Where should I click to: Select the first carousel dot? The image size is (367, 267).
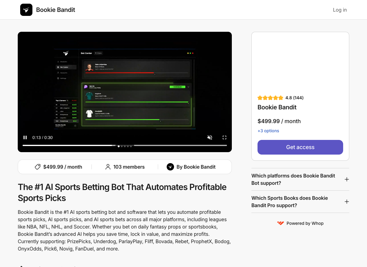(119, 146)
